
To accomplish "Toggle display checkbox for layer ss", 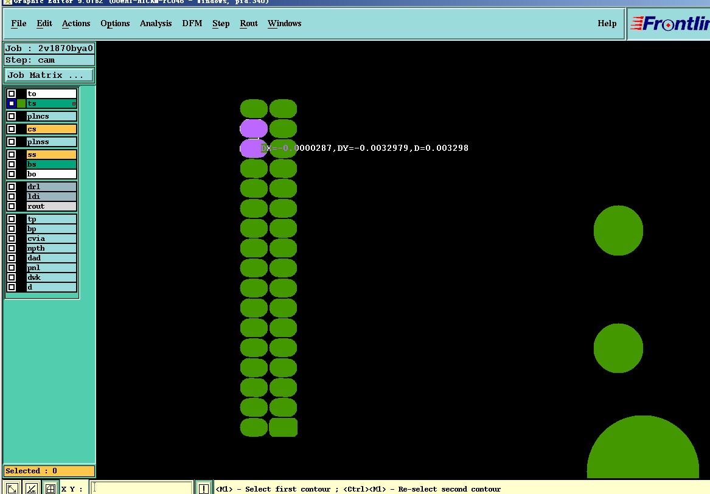I will [12, 155].
